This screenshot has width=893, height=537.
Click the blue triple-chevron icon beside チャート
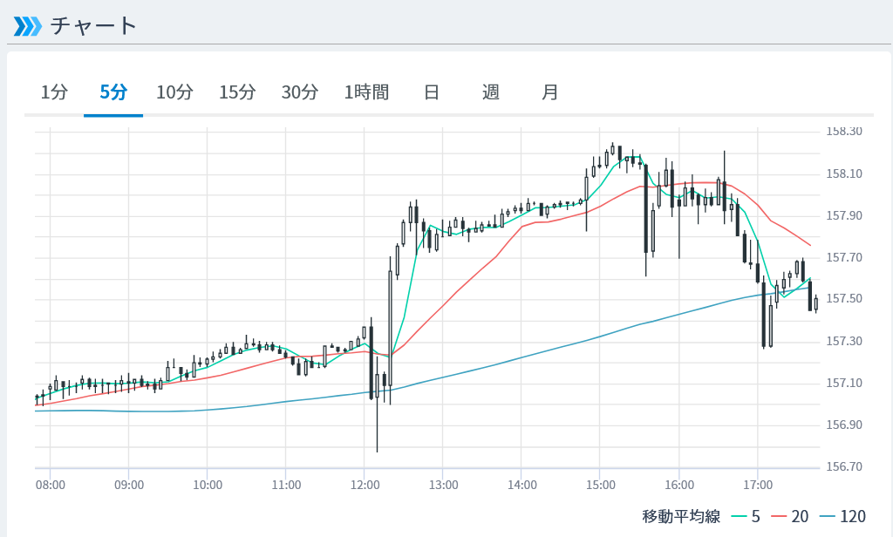pos(27,26)
